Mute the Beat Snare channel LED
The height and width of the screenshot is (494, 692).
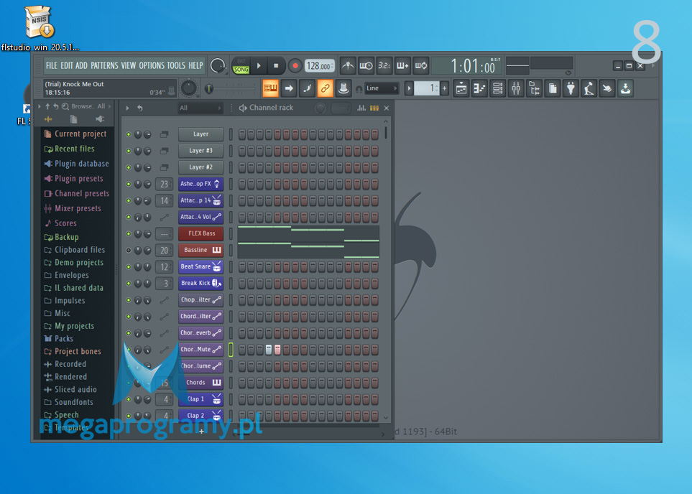[x=129, y=267]
